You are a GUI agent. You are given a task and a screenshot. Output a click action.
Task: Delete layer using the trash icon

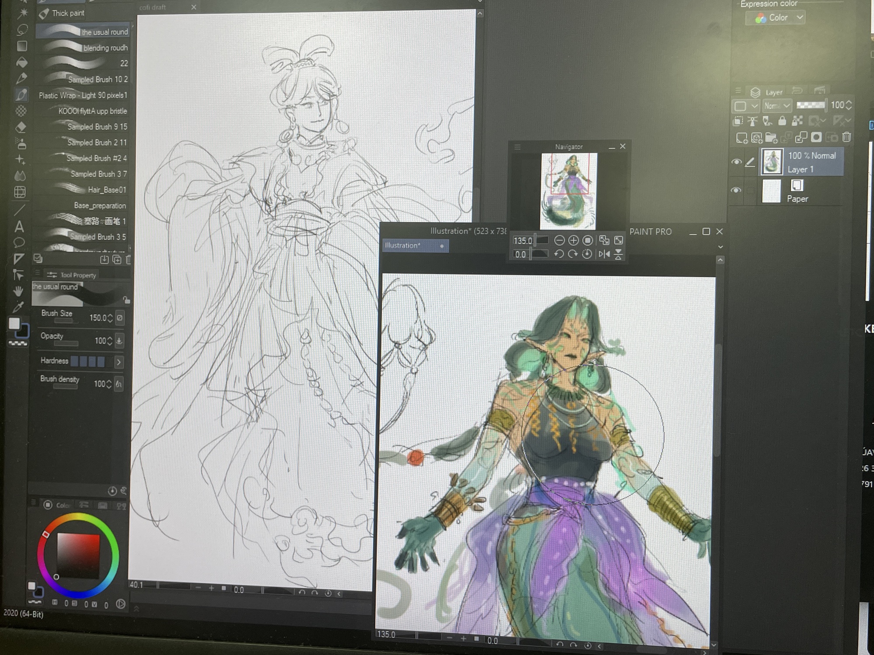point(846,137)
